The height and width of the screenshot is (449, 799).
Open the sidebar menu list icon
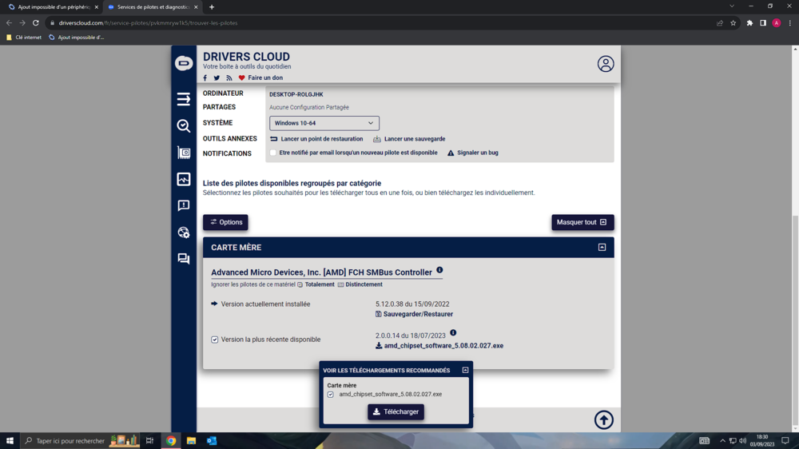(184, 99)
